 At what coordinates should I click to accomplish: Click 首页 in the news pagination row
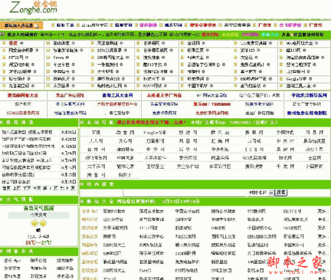coord(6,188)
